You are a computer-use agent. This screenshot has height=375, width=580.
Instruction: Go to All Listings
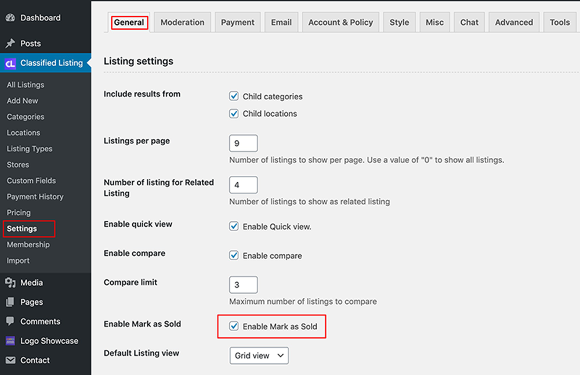tap(25, 85)
